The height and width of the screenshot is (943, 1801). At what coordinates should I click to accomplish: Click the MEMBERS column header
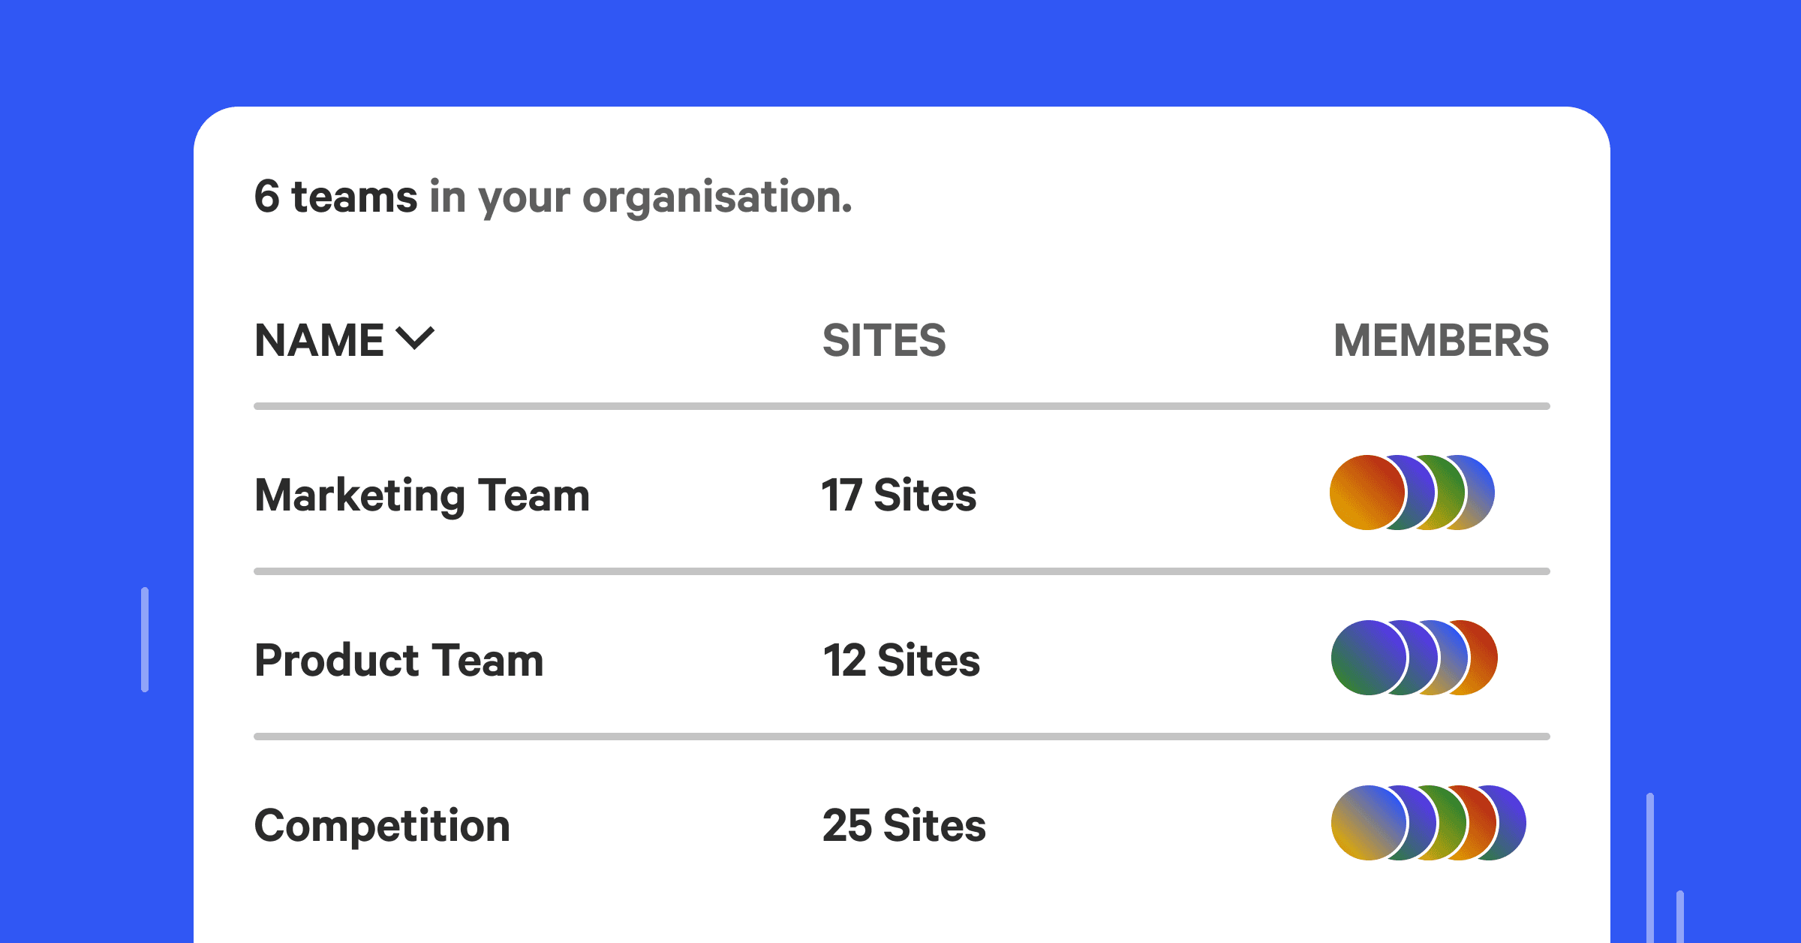point(1441,340)
